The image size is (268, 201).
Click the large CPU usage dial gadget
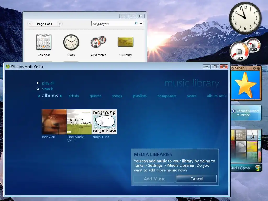pyautogui.click(x=239, y=51)
